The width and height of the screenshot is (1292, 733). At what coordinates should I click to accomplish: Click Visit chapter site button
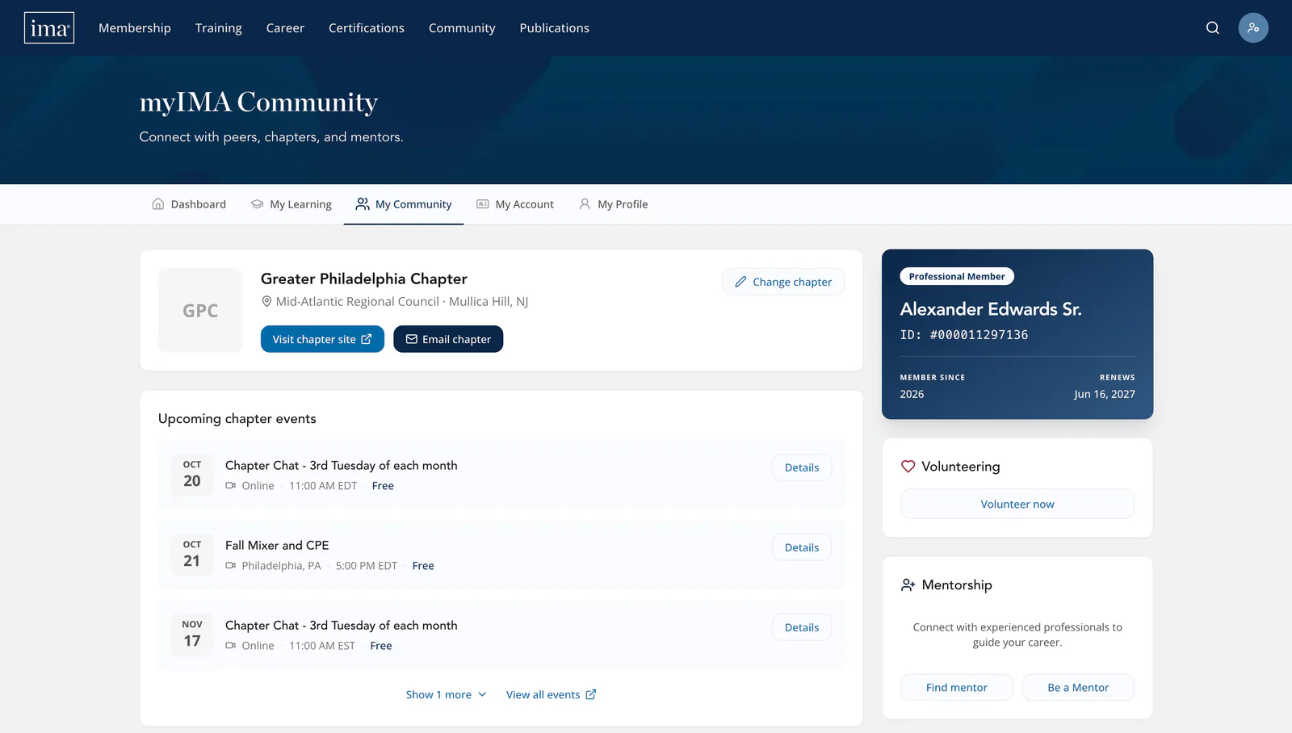pyautogui.click(x=322, y=339)
